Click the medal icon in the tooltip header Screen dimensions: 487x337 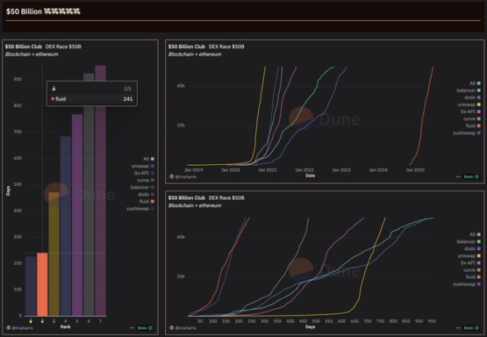[53, 88]
